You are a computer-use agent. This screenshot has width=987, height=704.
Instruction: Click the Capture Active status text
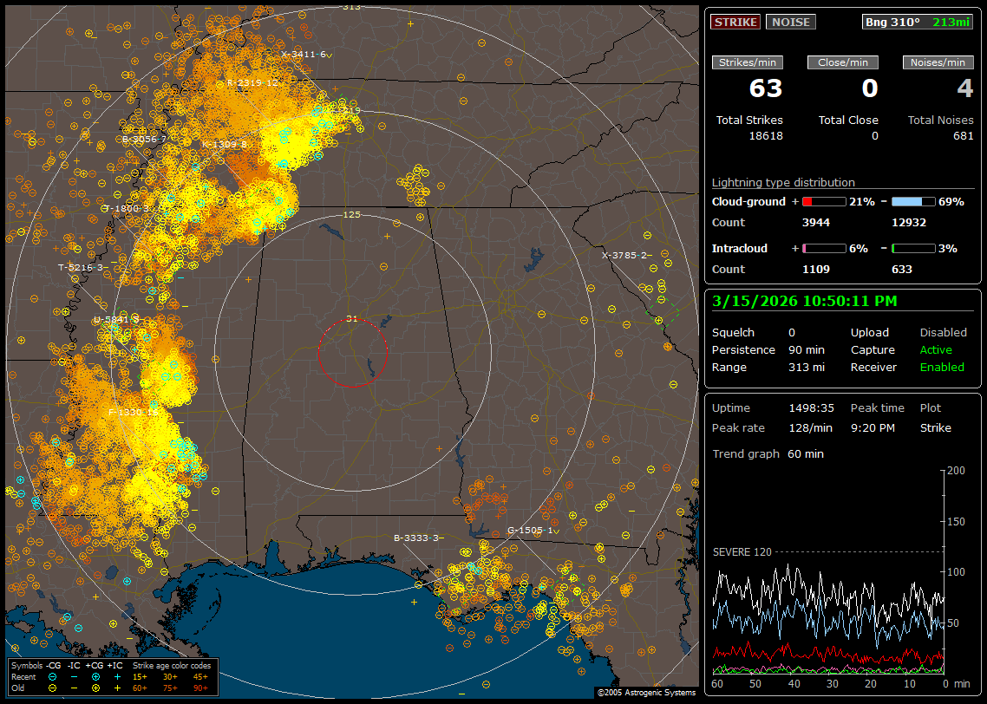pos(936,349)
